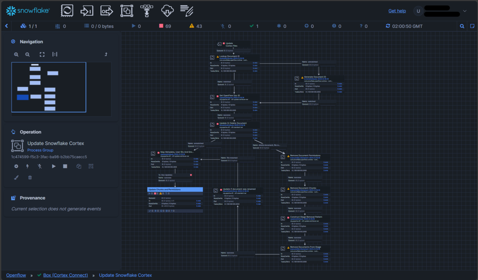
Task: Open the Get help link
Action: pos(397,11)
